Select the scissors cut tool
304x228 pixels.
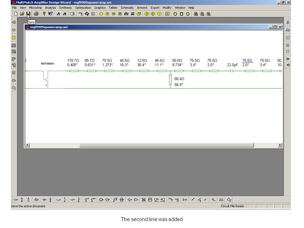tap(288, 22)
